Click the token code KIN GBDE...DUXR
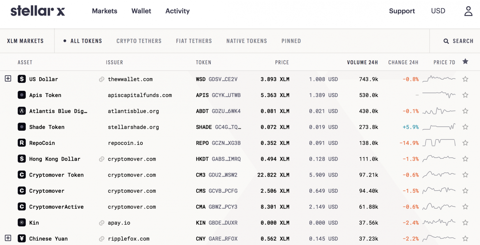Image resolution: width=480 pixels, height=245 pixels. [x=217, y=223]
